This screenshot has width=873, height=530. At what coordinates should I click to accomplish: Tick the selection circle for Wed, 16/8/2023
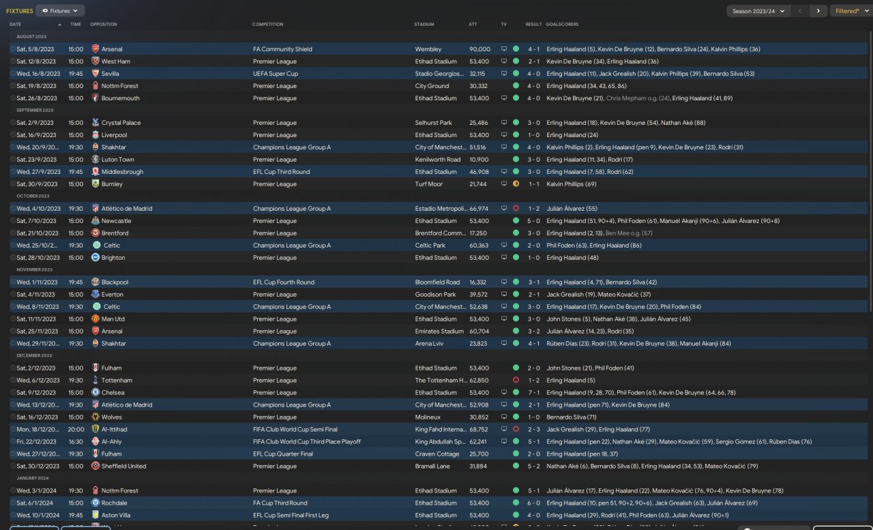click(12, 74)
